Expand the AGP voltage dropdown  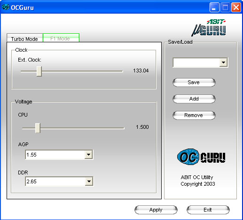tap(88, 155)
